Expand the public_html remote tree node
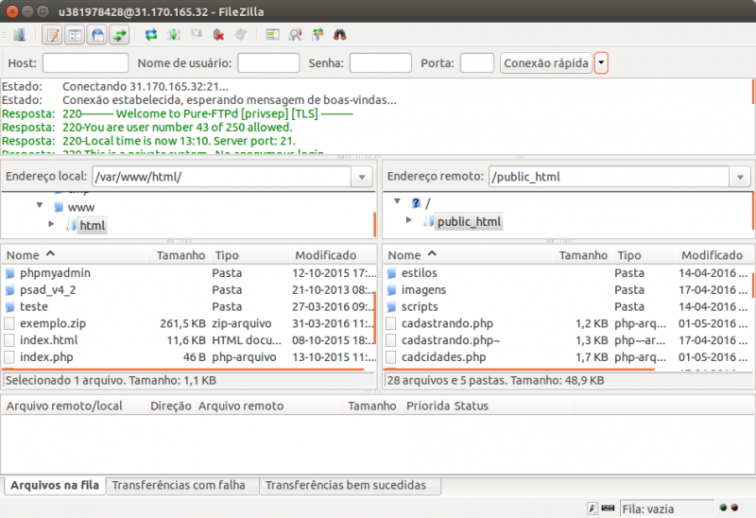 409,221
